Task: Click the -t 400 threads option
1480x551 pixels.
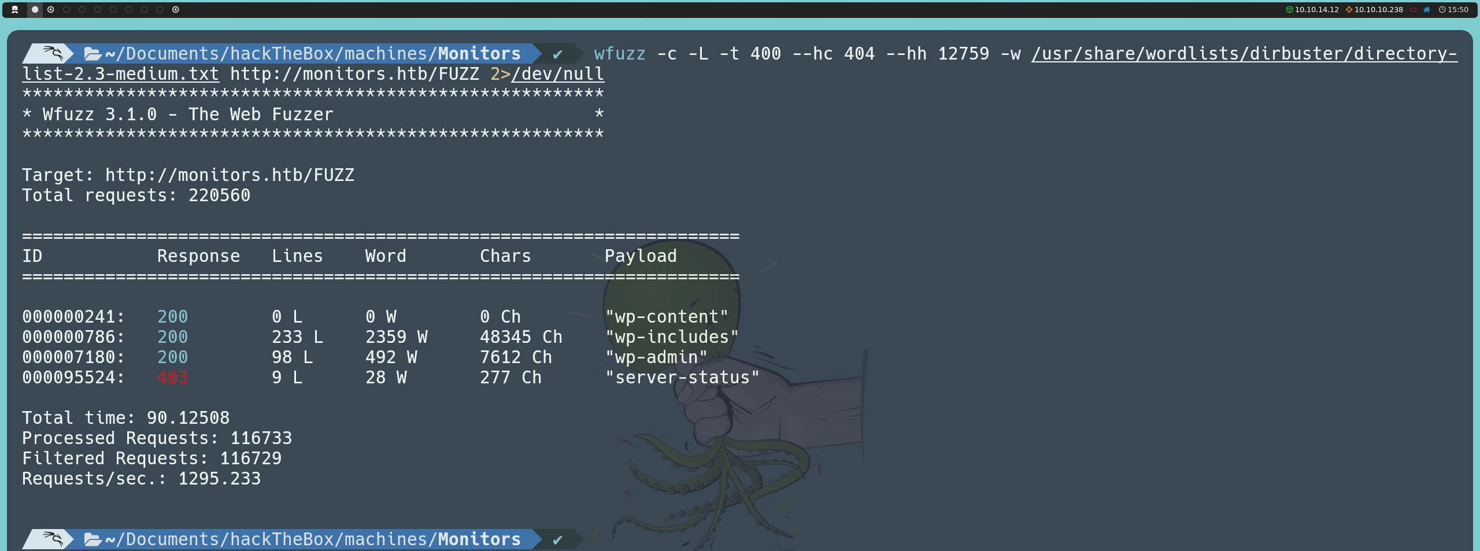Action: coord(750,54)
